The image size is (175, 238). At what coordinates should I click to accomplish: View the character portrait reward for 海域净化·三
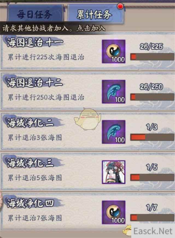point(114,172)
